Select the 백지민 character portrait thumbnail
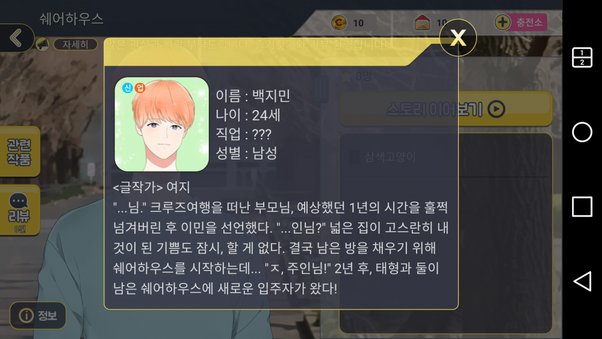Screen dimensions: 602x339 [x=161, y=125]
